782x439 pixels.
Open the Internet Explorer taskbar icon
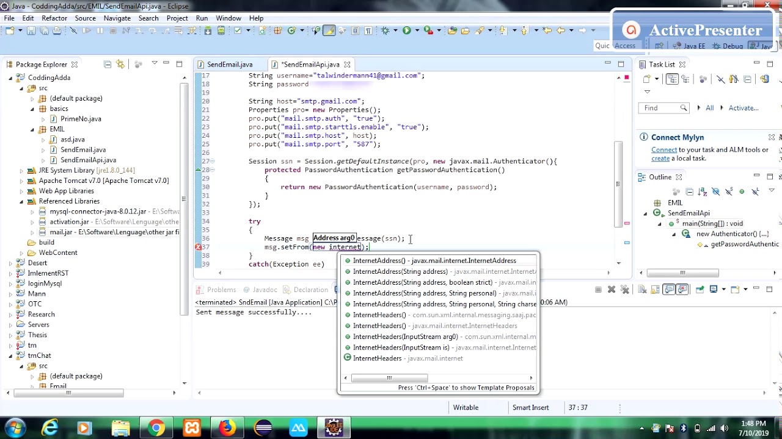[49, 428]
